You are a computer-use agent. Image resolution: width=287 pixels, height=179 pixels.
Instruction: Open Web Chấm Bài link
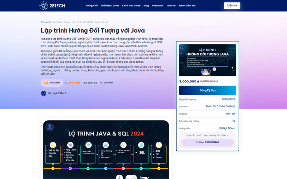click(x=187, y=6)
